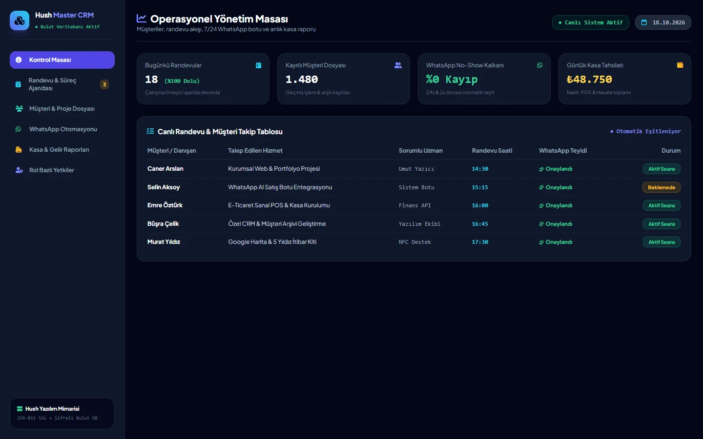703x439 pixels.
Task: Go to Müşteri & Proje Dosyası
Action: click(x=62, y=109)
